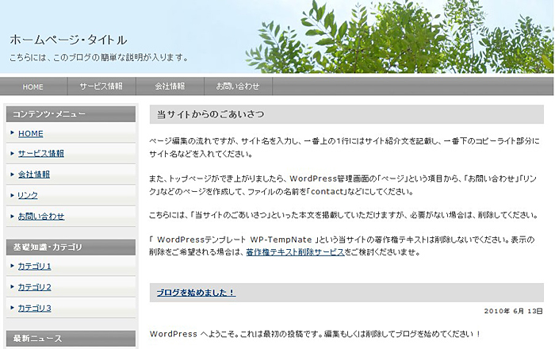Click the post date 2010年 6月 13日
Image resolution: width=555 pixels, height=349 pixels.
pyautogui.click(x=513, y=311)
